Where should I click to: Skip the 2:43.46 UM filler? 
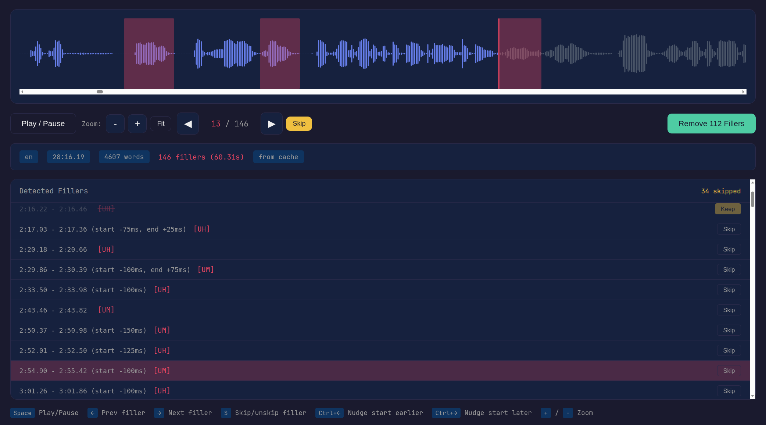coord(729,310)
